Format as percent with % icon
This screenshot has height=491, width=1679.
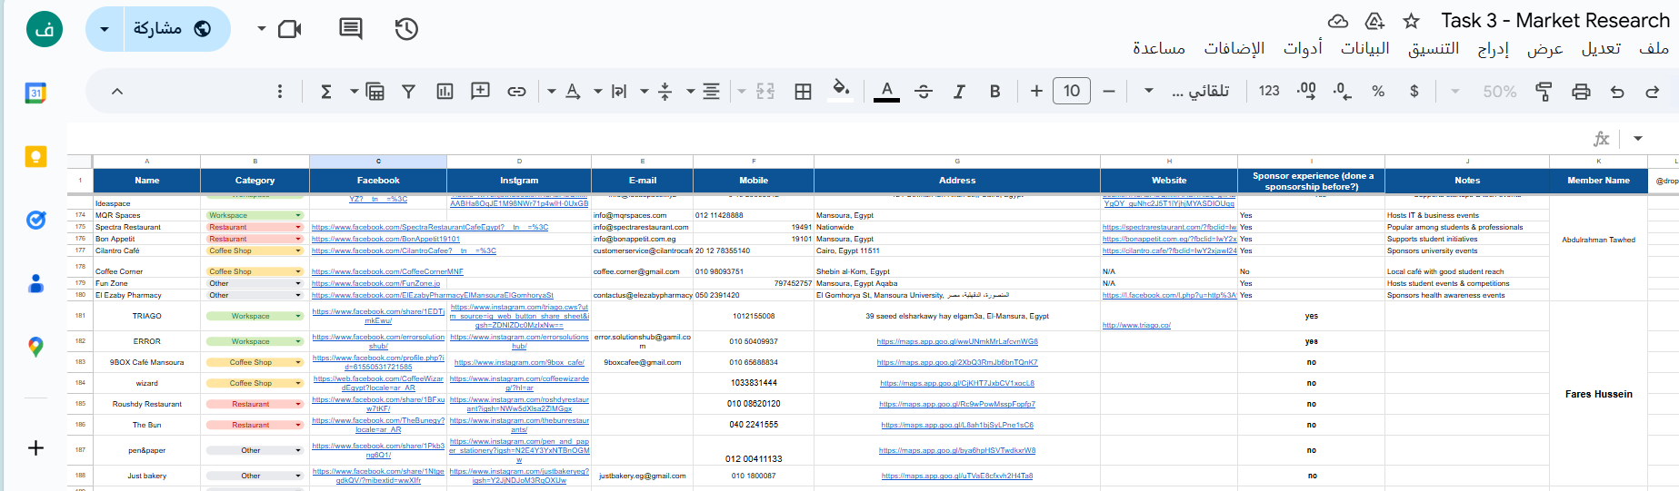click(1378, 91)
